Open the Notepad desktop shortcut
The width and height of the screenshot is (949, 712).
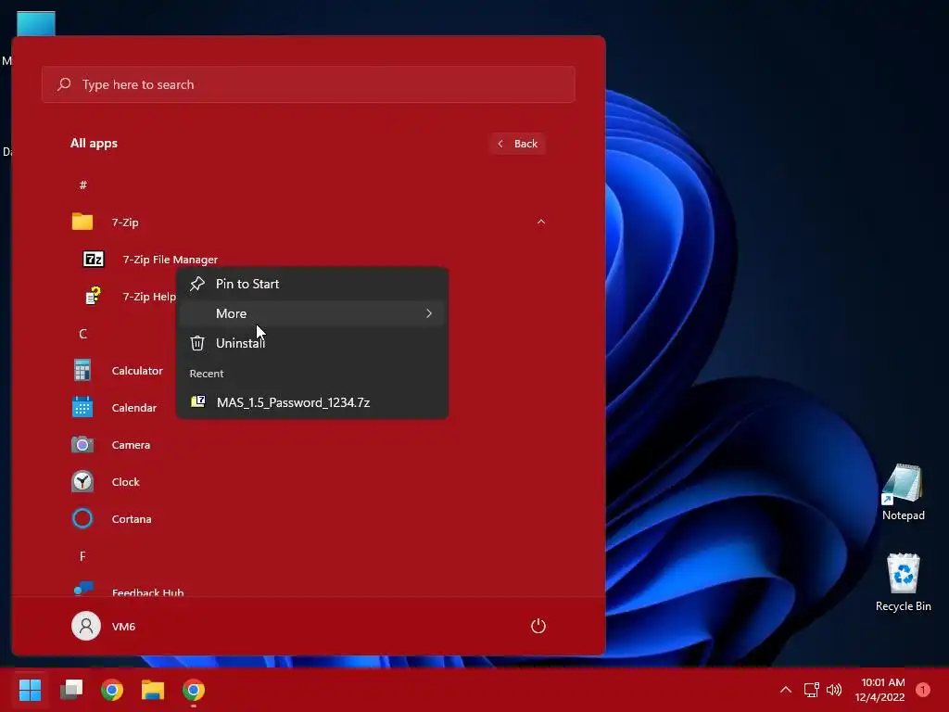903,491
